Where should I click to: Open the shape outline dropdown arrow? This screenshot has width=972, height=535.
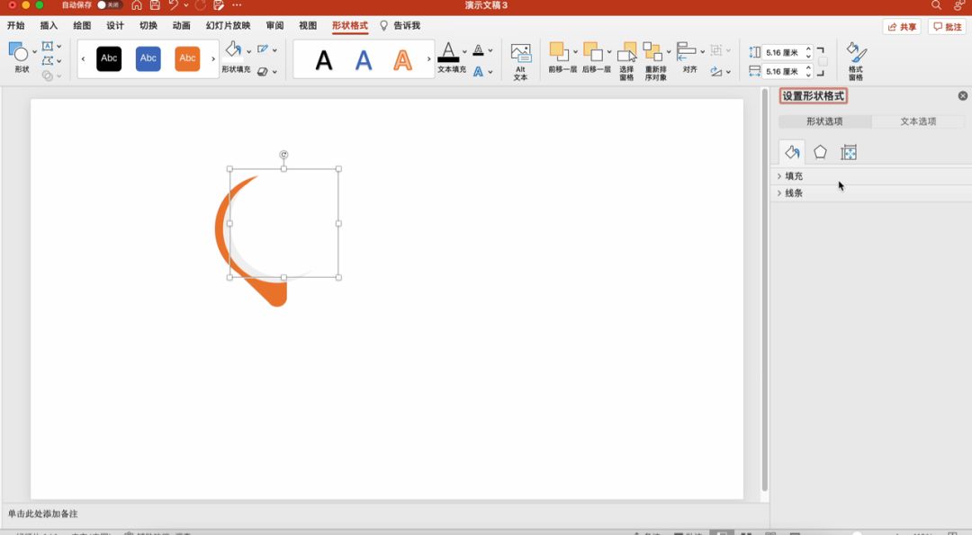tap(274, 49)
